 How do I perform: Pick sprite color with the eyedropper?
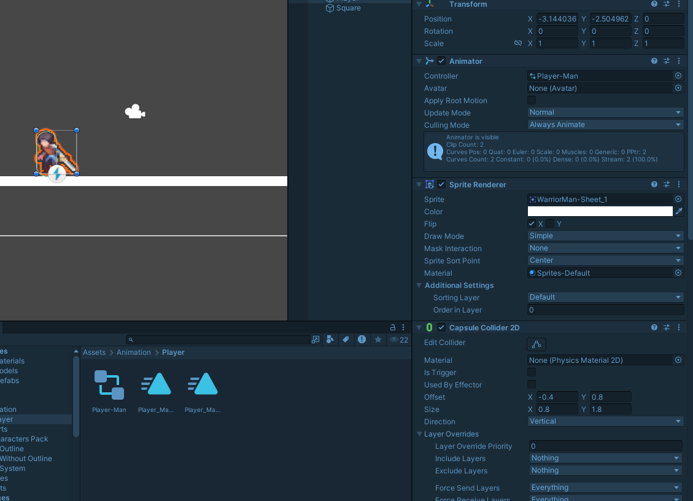(x=679, y=211)
